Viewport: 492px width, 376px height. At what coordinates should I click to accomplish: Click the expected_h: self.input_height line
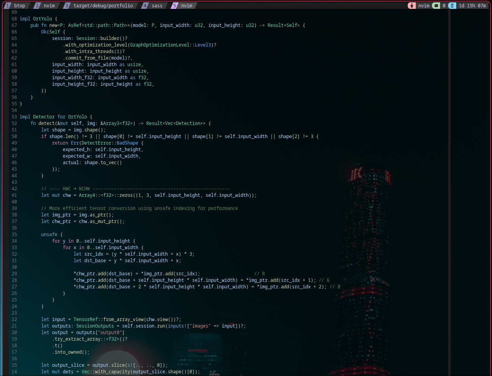point(103,150)
